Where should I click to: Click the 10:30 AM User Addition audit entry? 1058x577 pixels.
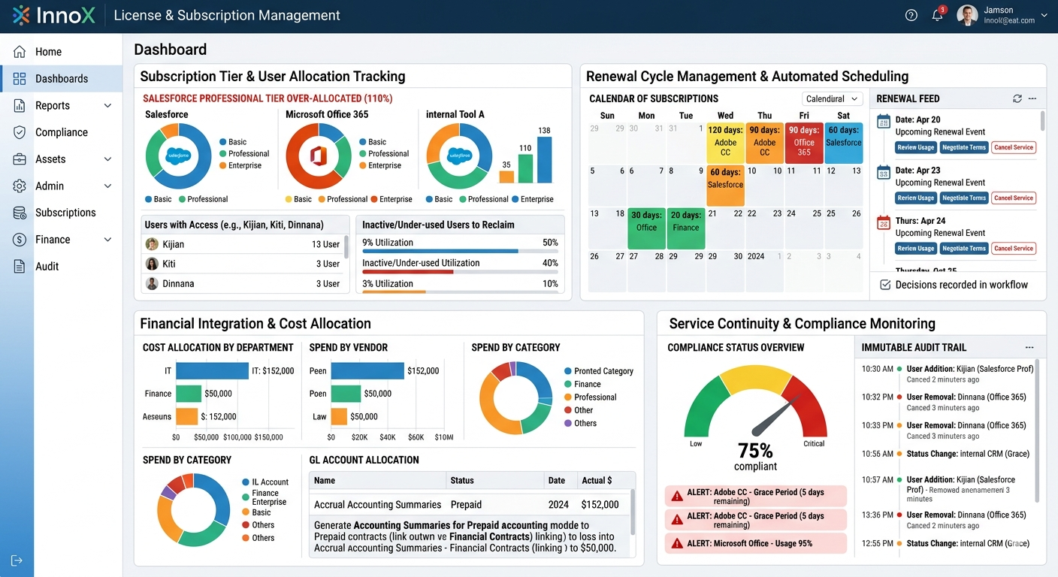948,373
